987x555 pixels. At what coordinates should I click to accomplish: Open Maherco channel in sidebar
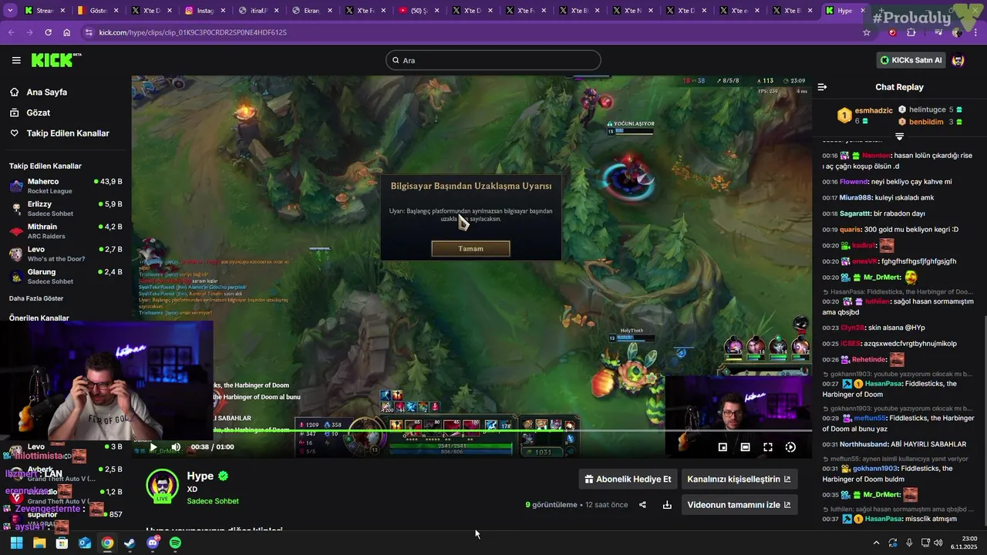pos(66,186)
